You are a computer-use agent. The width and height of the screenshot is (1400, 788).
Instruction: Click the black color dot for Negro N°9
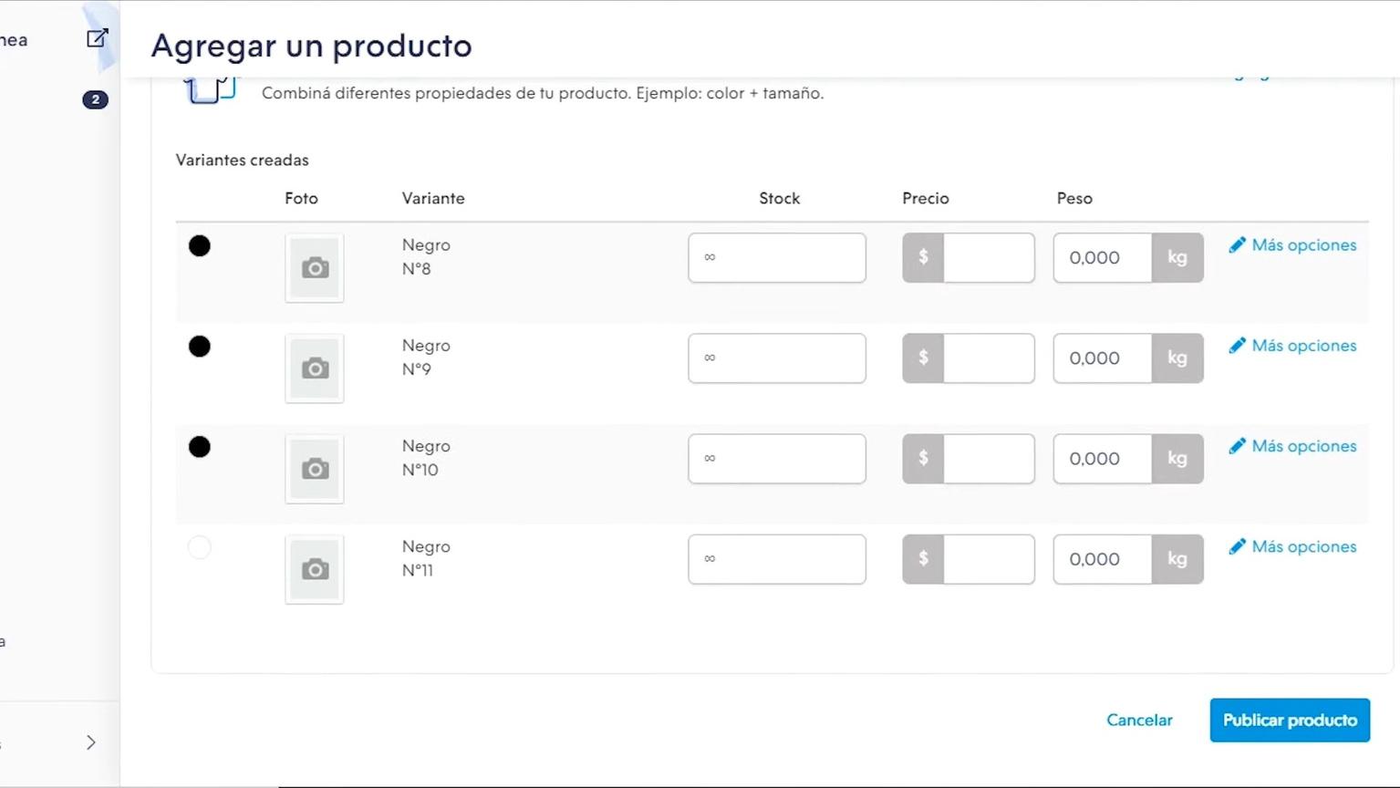(200, 347)
